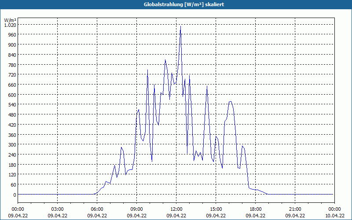Click the 03:00 09.04.22 time axis label

coord(58,213)
